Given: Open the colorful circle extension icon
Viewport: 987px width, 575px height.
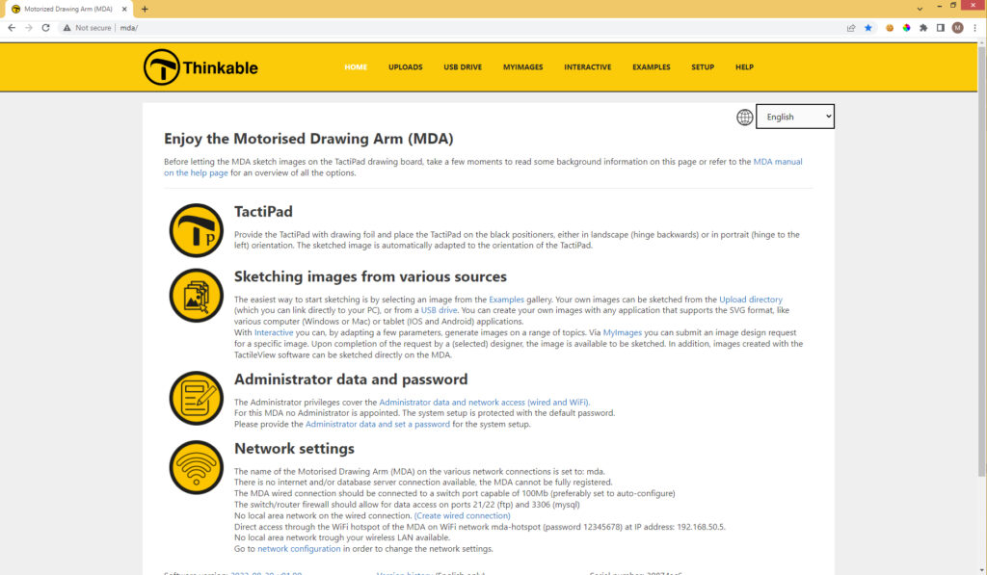Looking at the screenshot, I should coord(906,28).
